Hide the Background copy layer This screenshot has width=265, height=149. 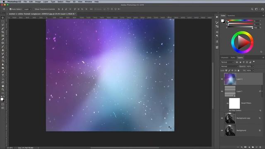click(222, 118)
